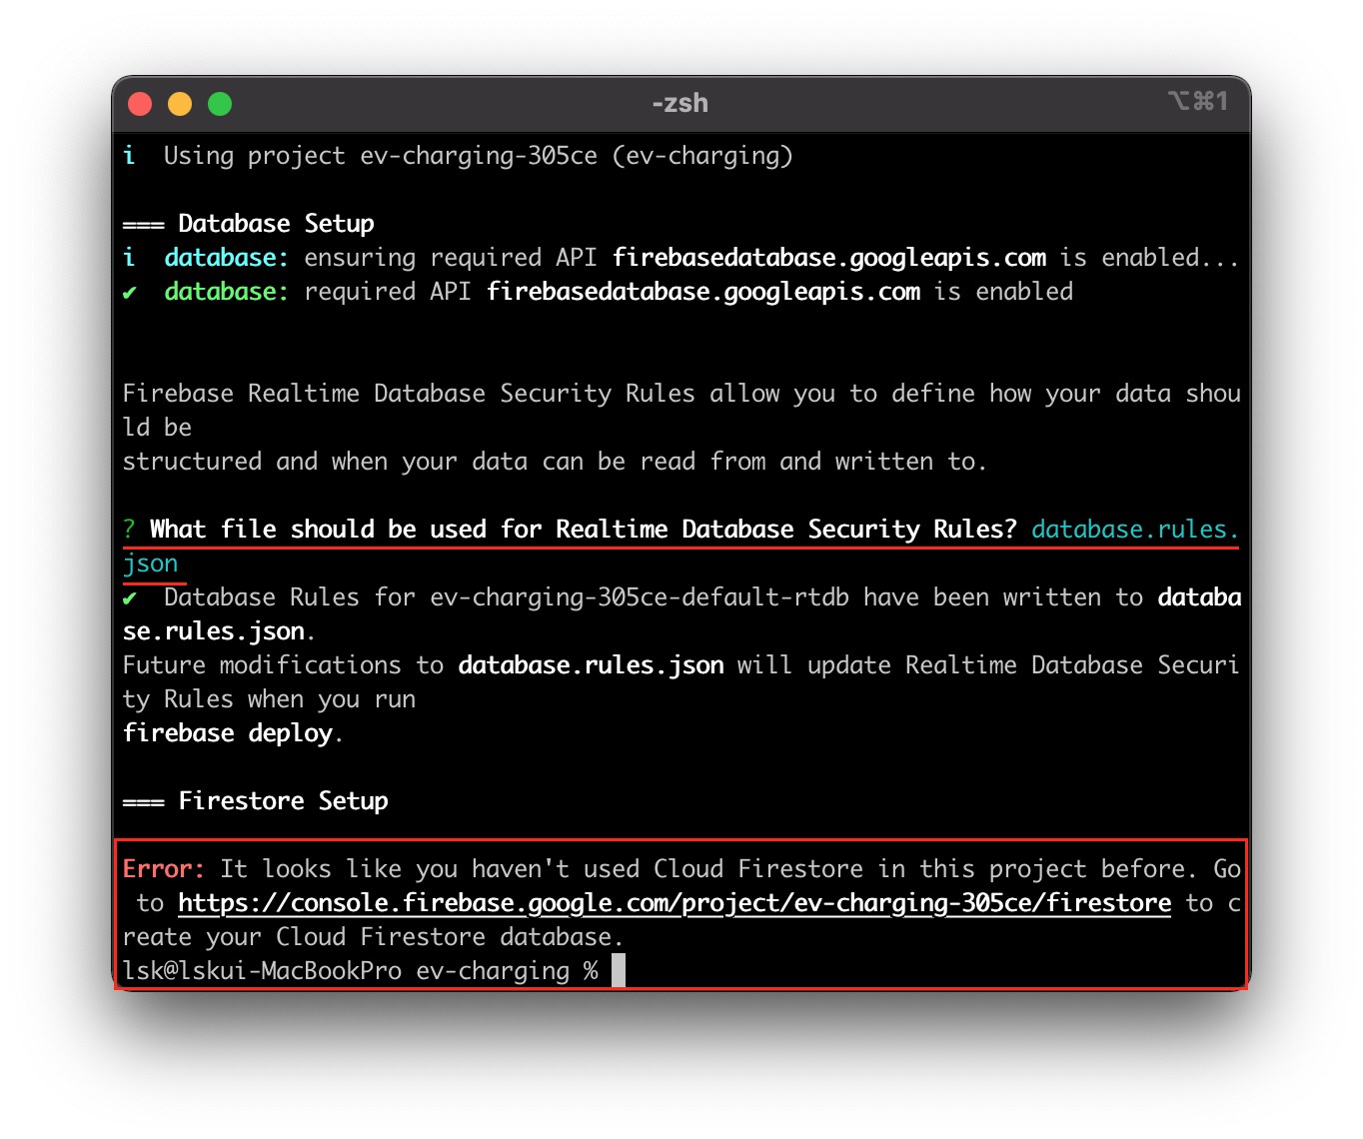Image resolution: width=1363 pixels, height=1139 pixels.
Task: Open the Firebase console Firestore link
Action: [x=674, y=903]
